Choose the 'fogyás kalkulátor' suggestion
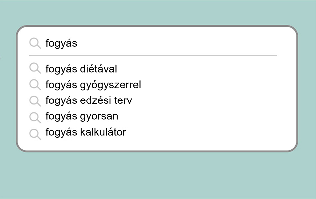Image resolution: width=316 pixels, height=199 pixels. pyautogui.click(x=153, y=132)
